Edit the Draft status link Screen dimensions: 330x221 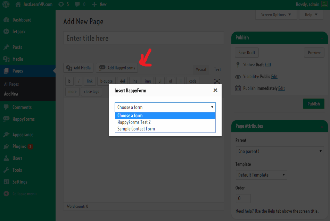click(268, 65)
